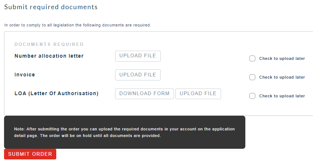Click 'Check to upload later' text beside LOA
This screenshot has width=313, height=162.
282,96
